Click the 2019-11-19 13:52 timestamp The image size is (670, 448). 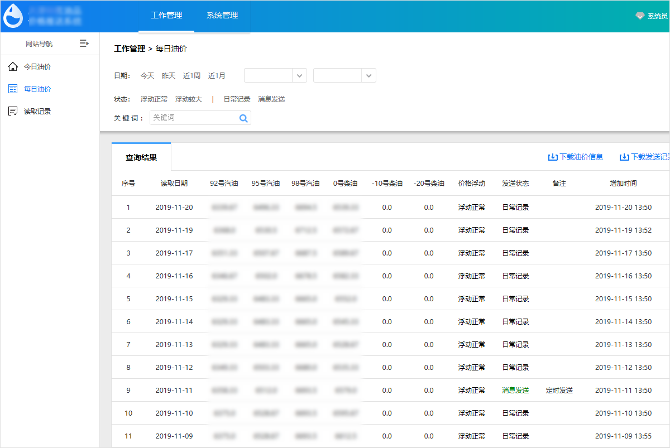(623, 230)
